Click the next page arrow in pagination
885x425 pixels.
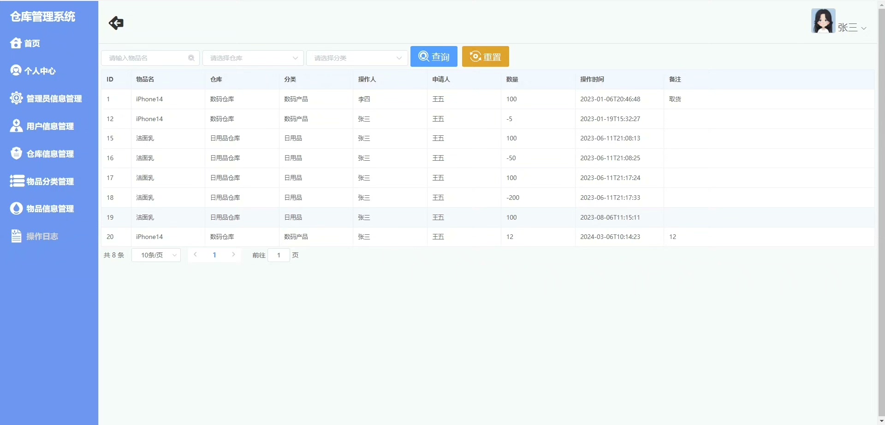coord(233,255)
